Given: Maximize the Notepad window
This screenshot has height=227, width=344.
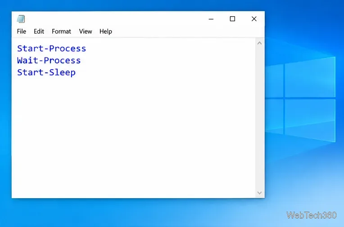Looking at the screenshot, I should (232, 19).
